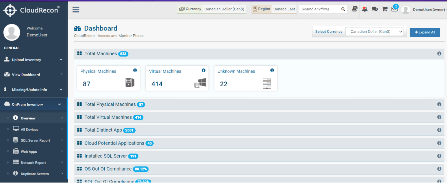Viewport: 447px width, 184px height.
Task: Open the mail envelope icon
Action: [394, 9]
